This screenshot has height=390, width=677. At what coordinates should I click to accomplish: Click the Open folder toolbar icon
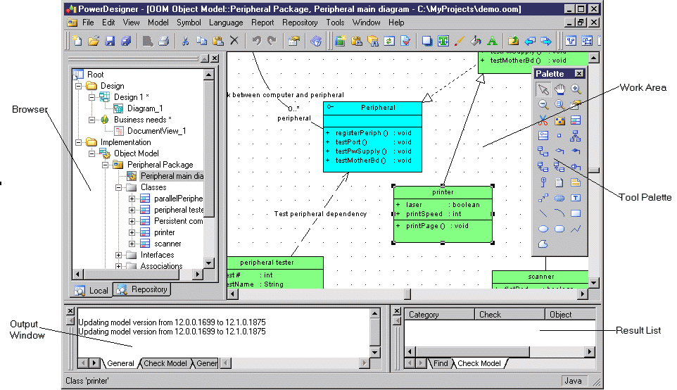pyautogui.click(x=94, y=41)
